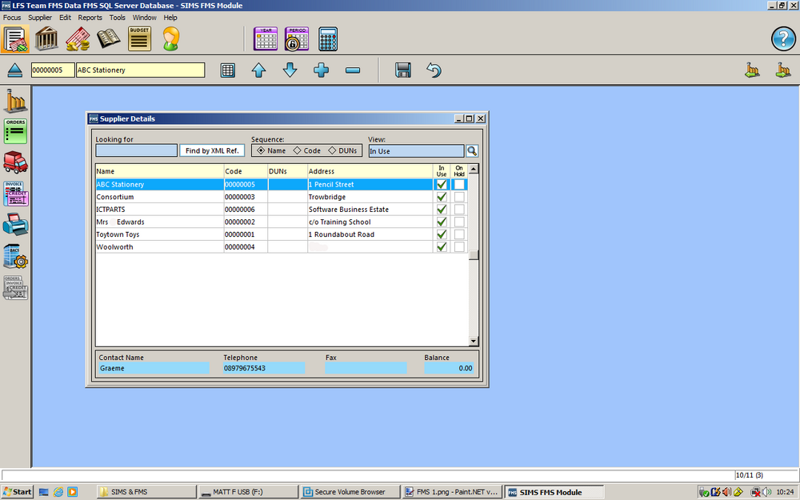Open the View In Use dropdown
This screenshot has width=800, height=500.
[x=416, y=151]
